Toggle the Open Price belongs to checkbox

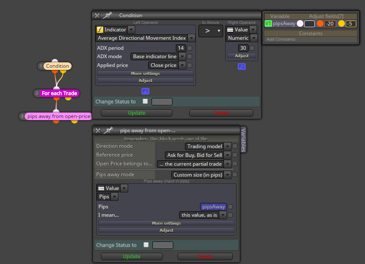(x=235, y=164)
